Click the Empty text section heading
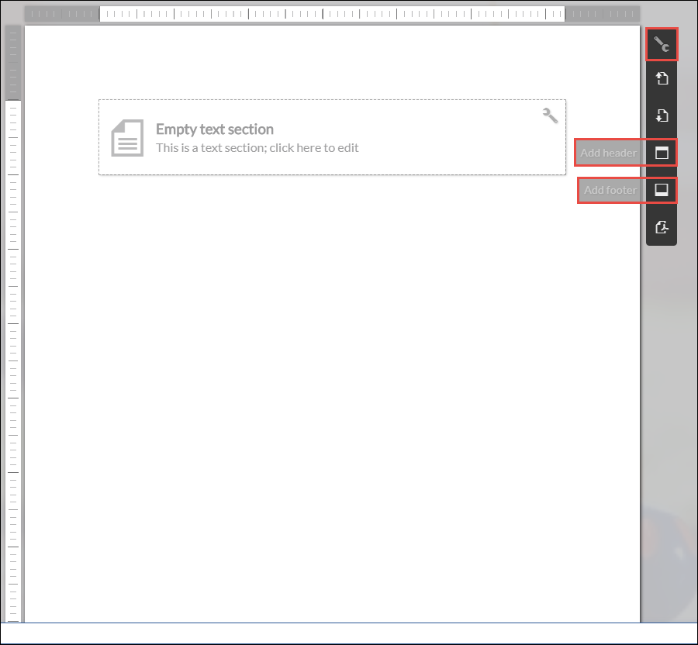The height and width of the screenshot is (645, 698). [215, 129]
